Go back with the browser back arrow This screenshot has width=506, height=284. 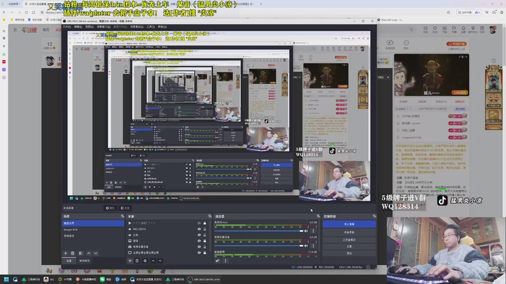pyautogui.click(x=12, y=12)
